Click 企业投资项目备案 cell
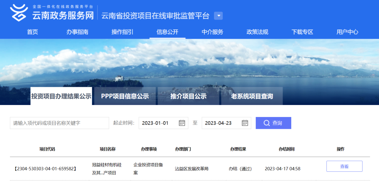 point(148,169)
